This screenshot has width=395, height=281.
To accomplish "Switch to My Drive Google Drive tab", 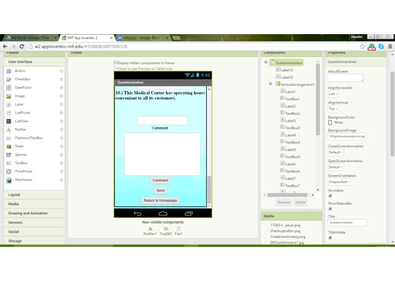I will (x=31, y=38).
